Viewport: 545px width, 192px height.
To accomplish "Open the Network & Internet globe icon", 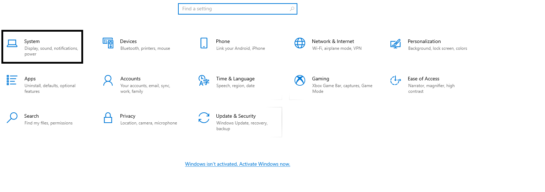I will tap(300, 43).
